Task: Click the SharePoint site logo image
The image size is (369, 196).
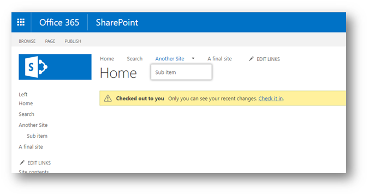Action: pos(55,67)
